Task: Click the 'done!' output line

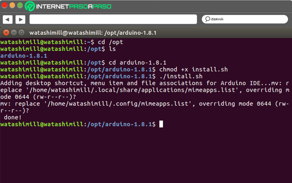Action: click(13, 117)
